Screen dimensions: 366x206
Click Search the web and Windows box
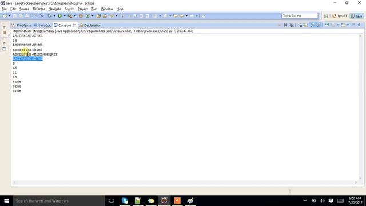[59, 201]
